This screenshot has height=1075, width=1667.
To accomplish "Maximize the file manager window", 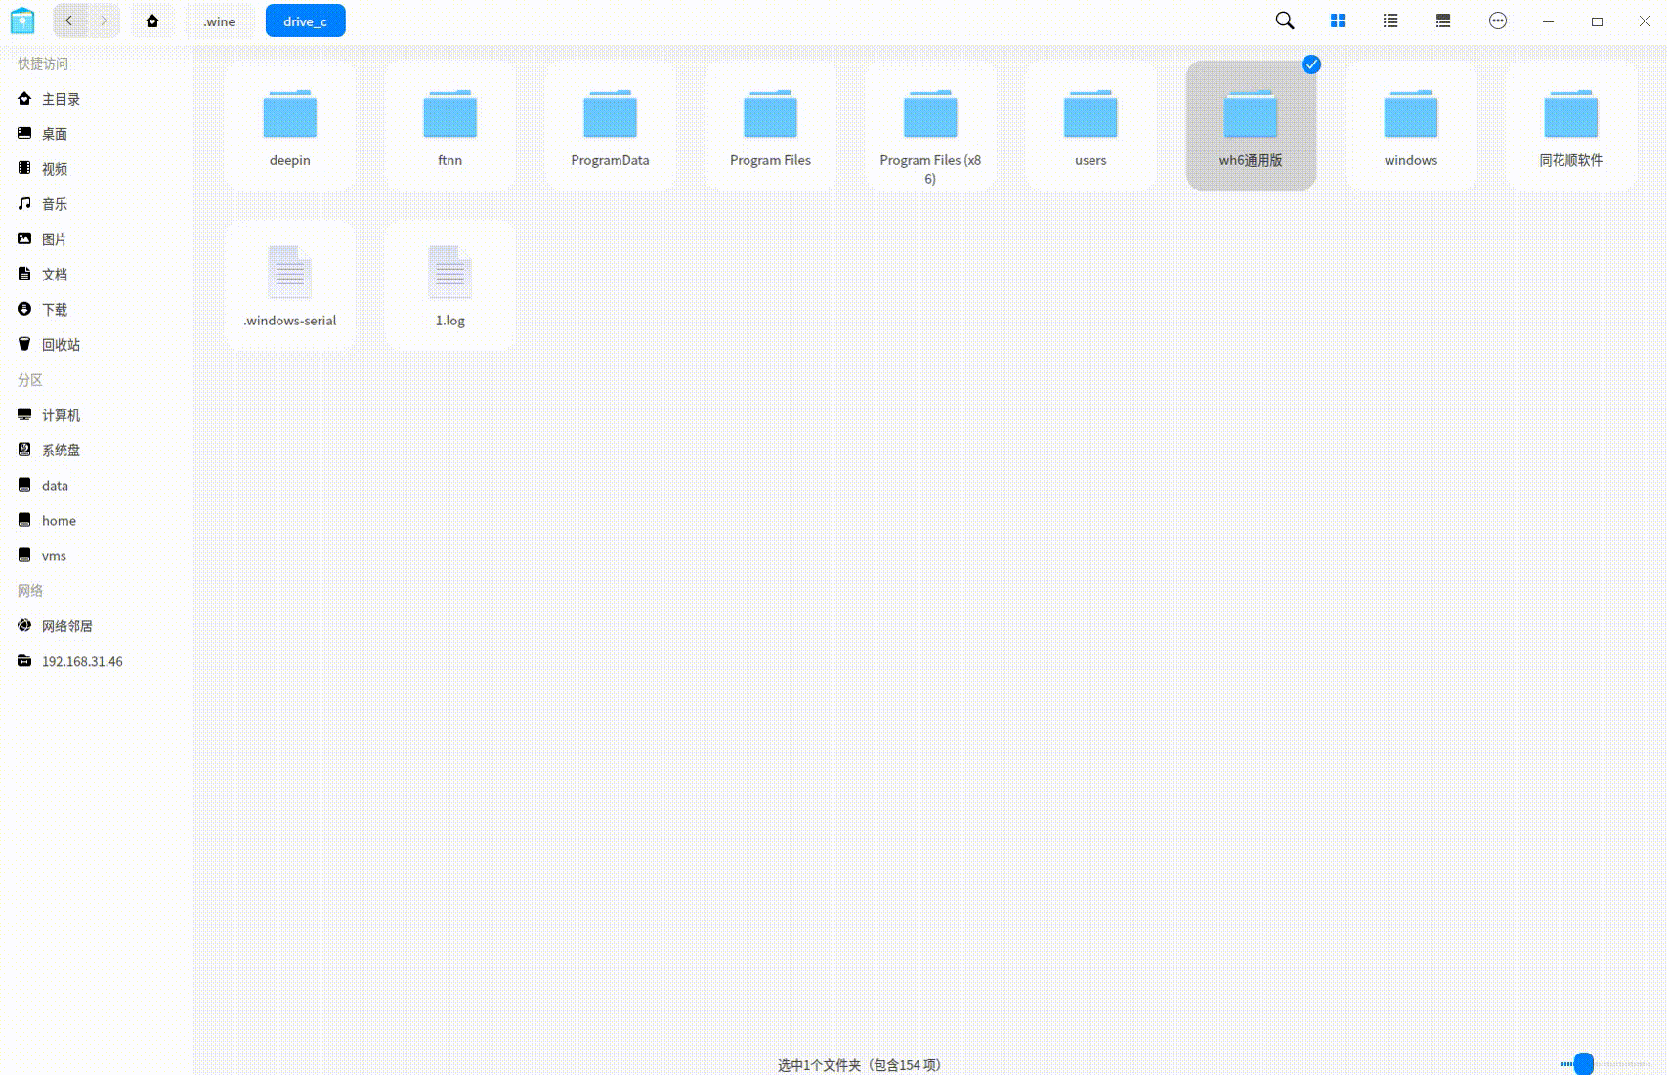I will [x=1597, y=21].
